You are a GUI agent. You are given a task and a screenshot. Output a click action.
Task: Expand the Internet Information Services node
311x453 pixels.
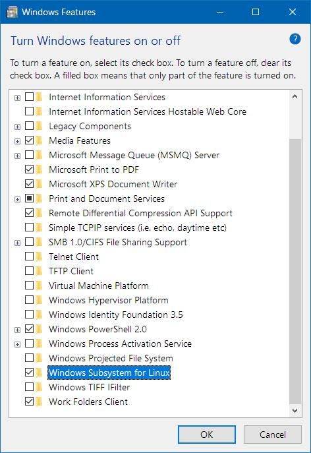pos(17,98)
